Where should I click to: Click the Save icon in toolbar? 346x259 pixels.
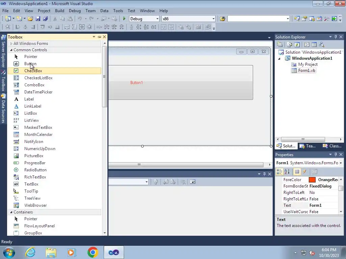point(38,19)
